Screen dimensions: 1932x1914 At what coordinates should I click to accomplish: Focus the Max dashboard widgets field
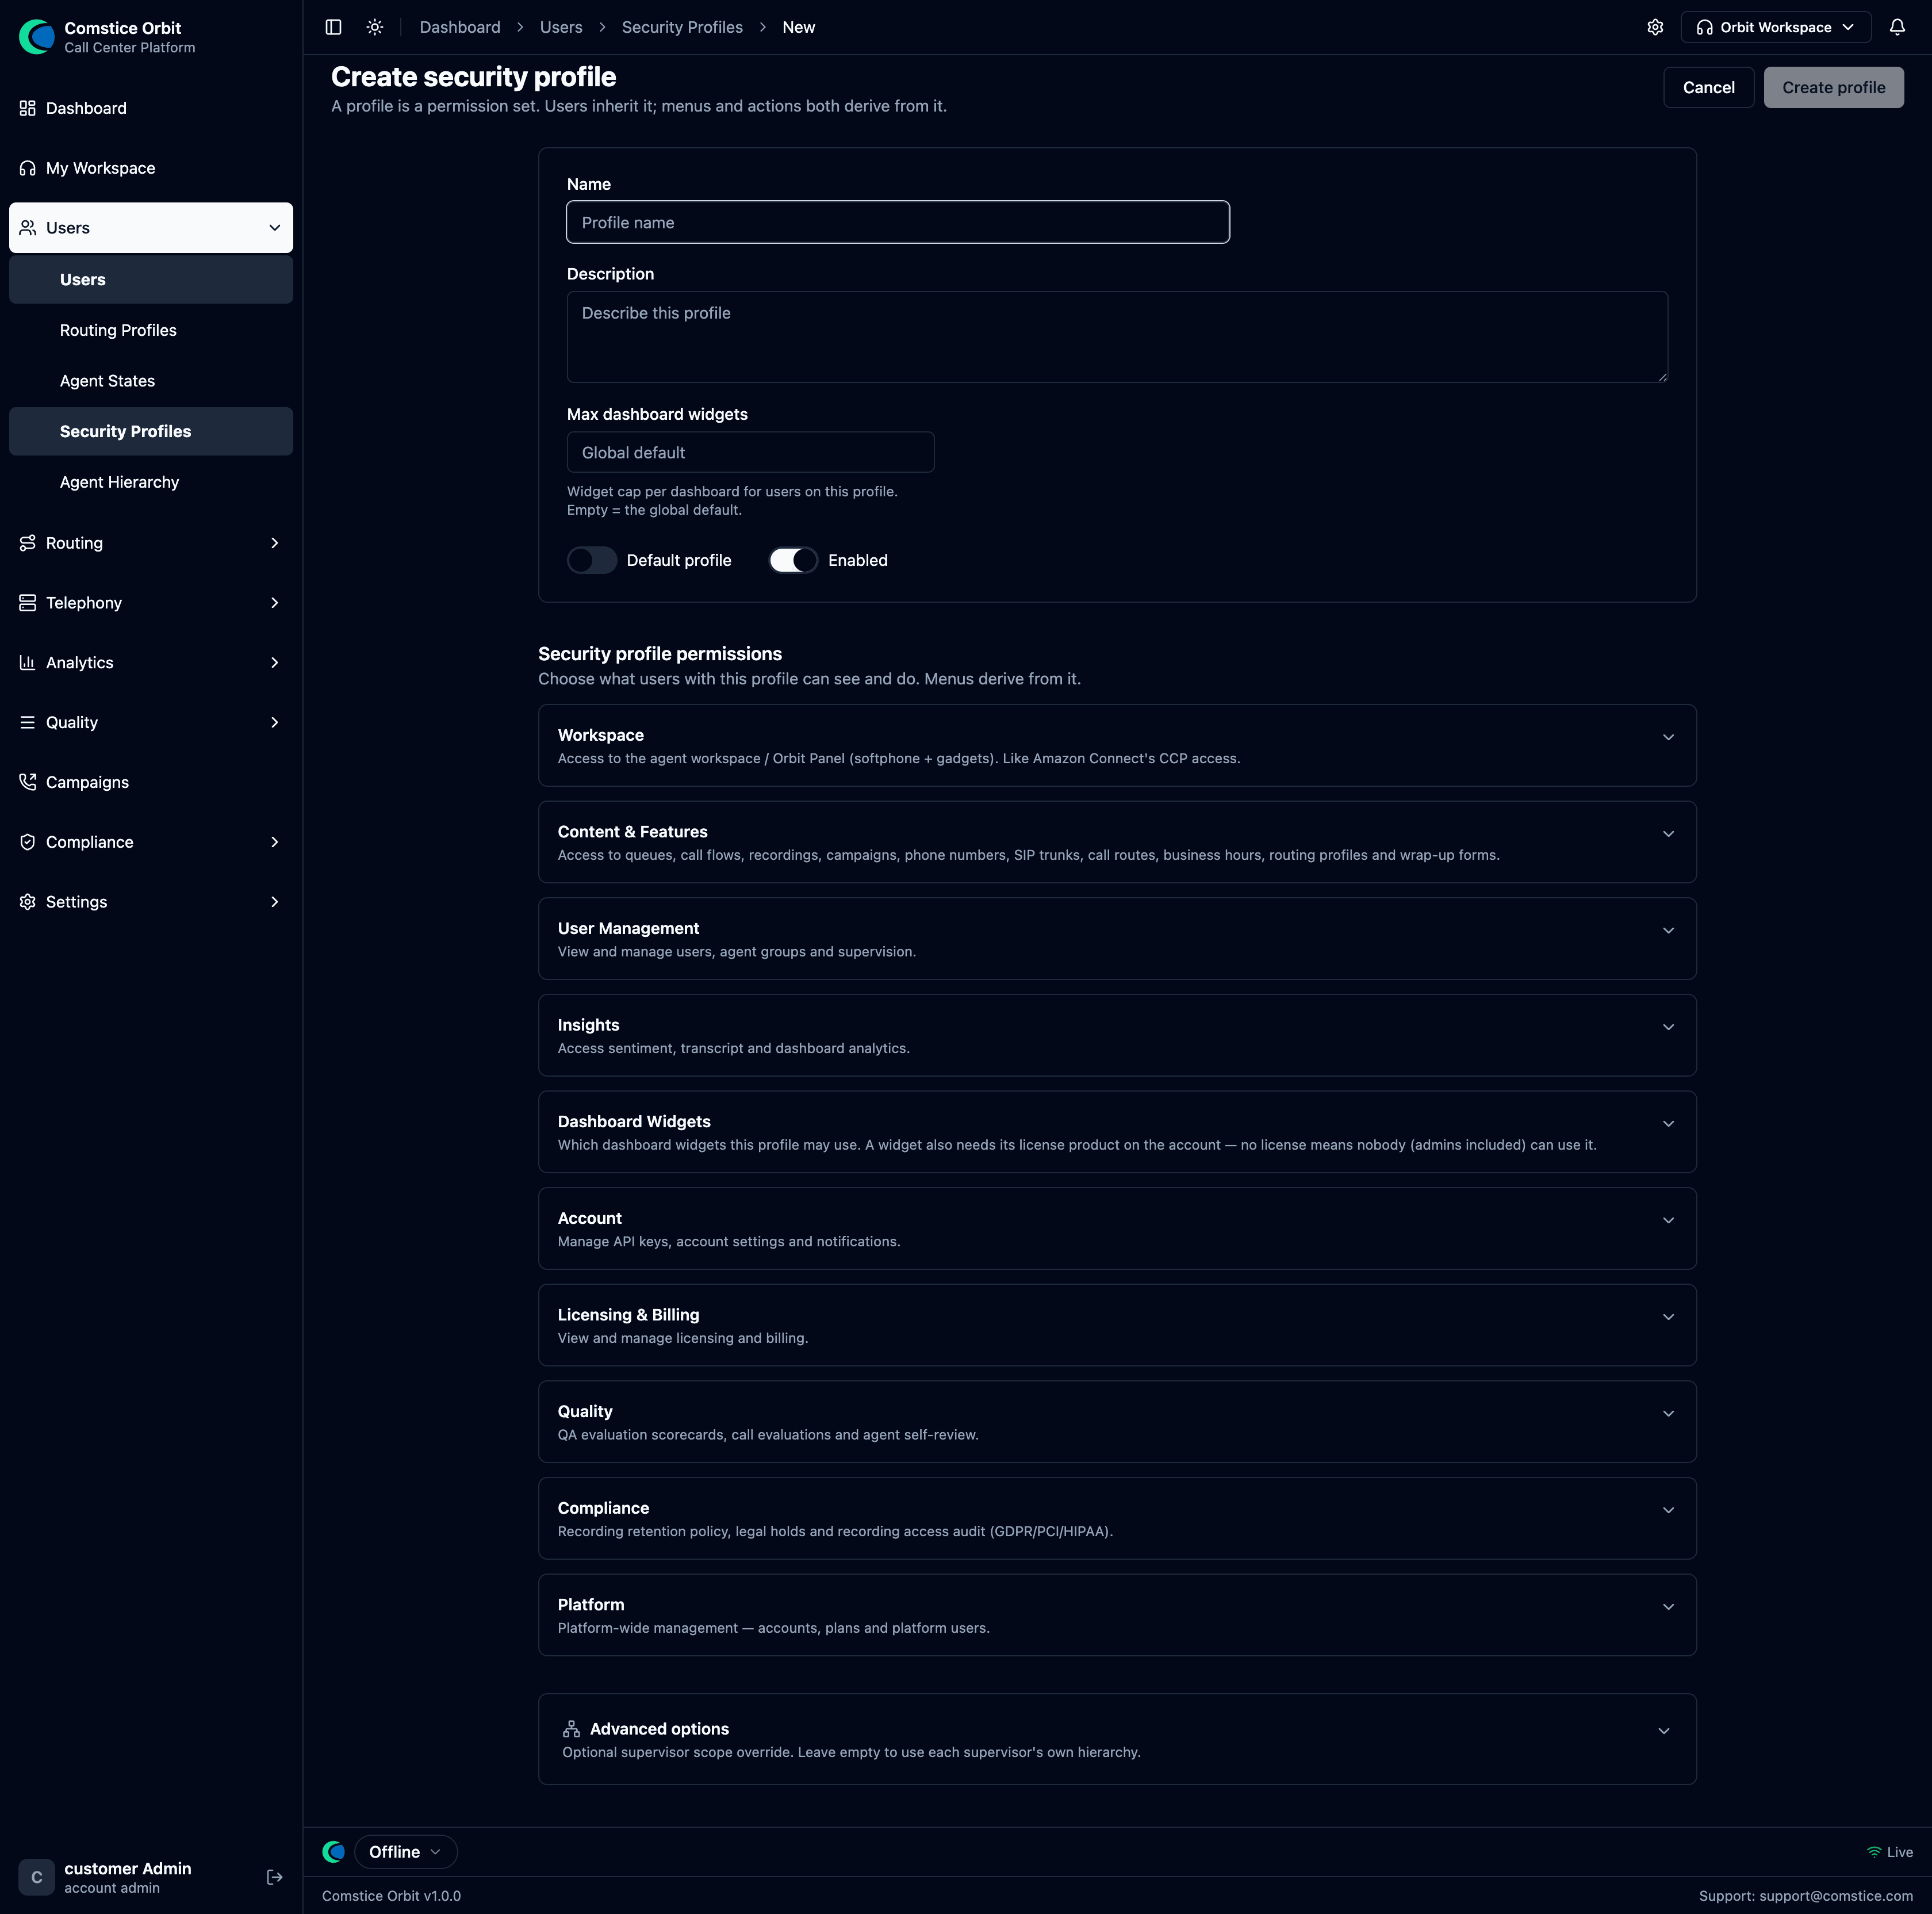(750, 452)
